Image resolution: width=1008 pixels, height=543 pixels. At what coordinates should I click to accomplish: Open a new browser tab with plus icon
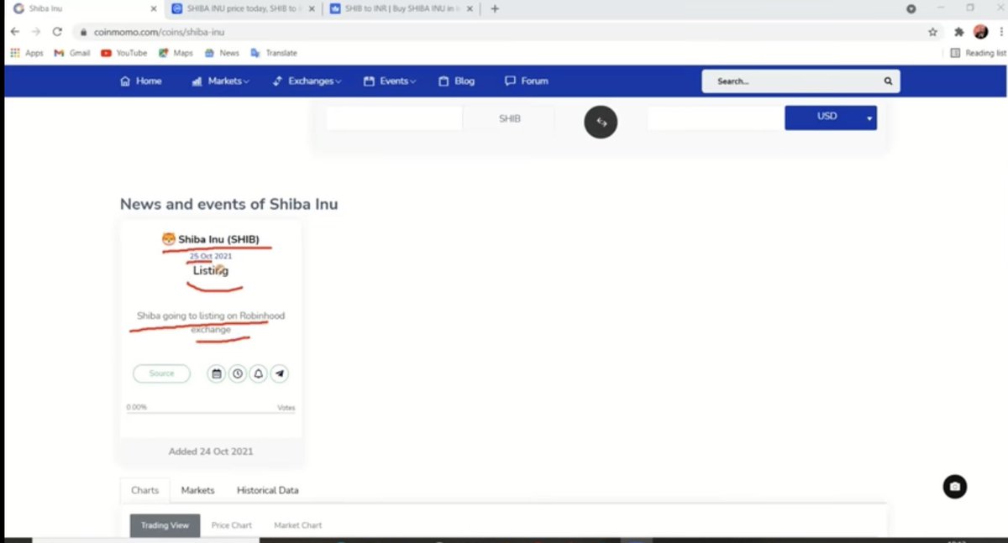[495, 8]
